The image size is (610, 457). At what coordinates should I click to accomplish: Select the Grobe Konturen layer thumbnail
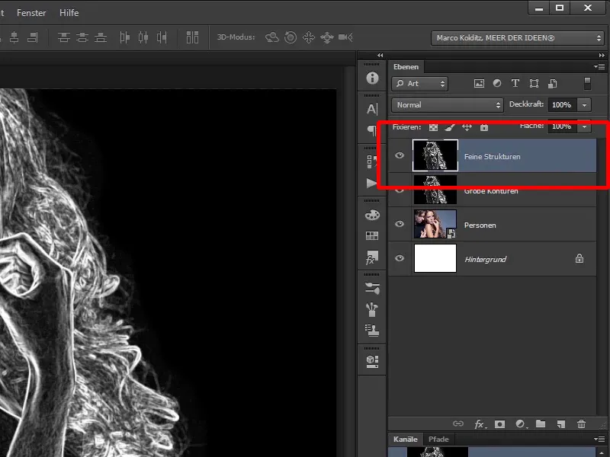tap(435, 190)
